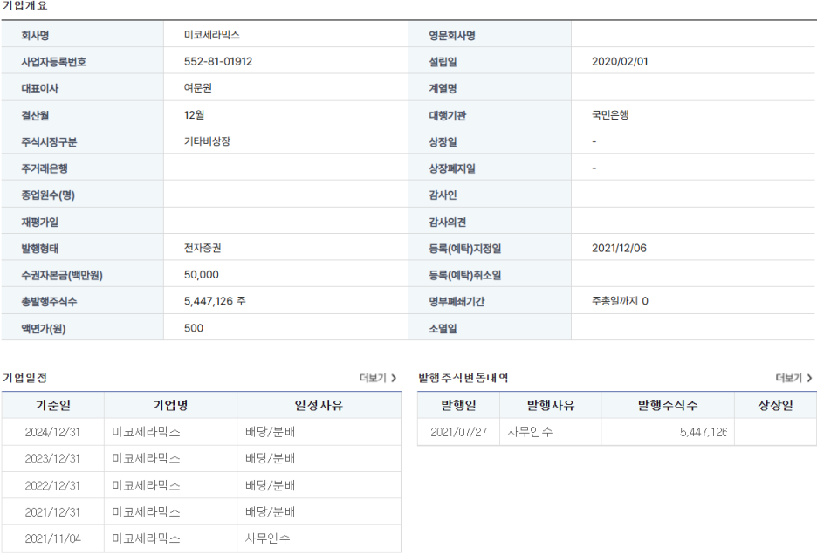Screen dimensions: 817x555
Task: Click 미코세라믹스 in the 2021/12/31 row
Action: (146, 512)
